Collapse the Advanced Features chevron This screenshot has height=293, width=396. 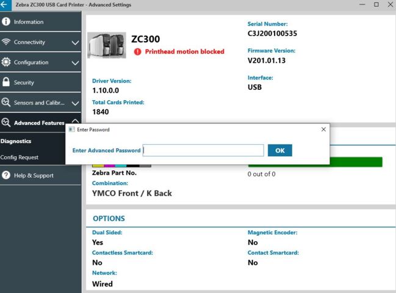pyautogui.click(x=75, y=121)
